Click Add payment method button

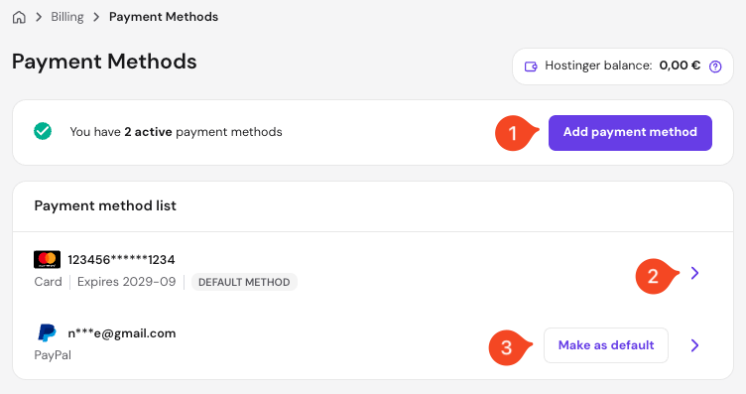pyautogui.click(x=630, y=133)
